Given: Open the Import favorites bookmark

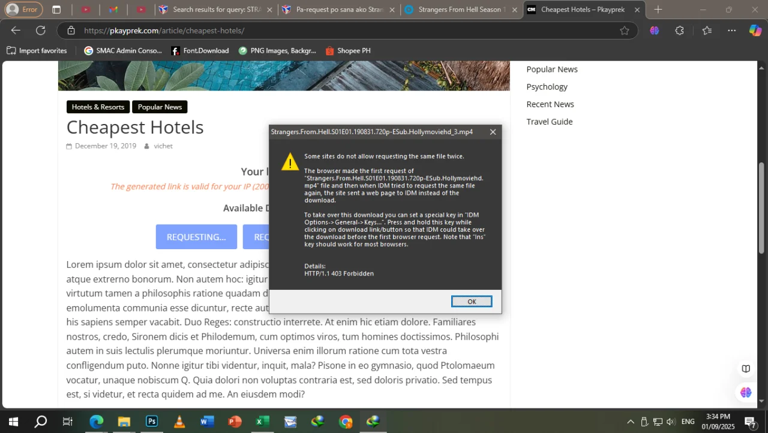Looking at the screenshot, I should click(x=37, y=51).
